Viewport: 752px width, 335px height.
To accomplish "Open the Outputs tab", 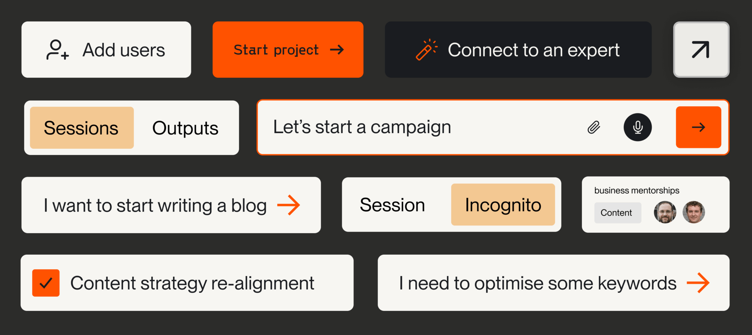I will click(x=185, y=128).
